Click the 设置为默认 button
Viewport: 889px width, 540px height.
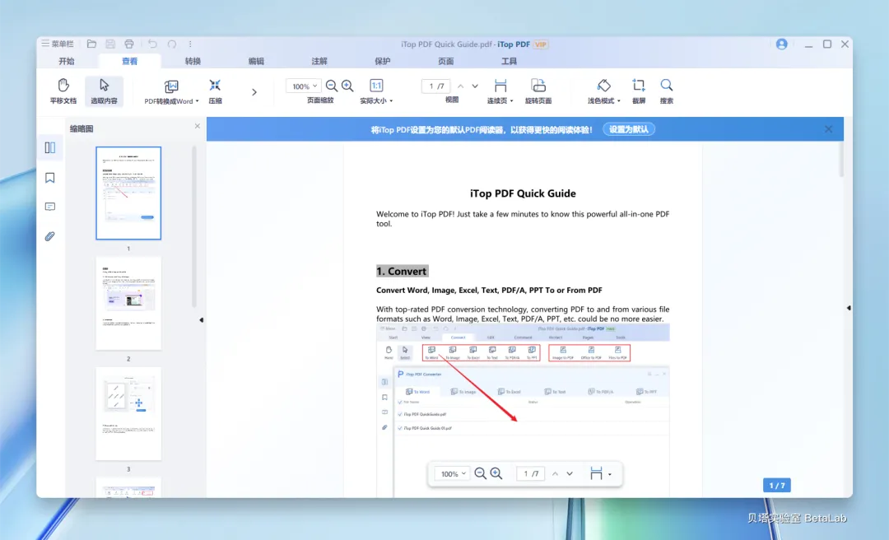coord(629,129)
